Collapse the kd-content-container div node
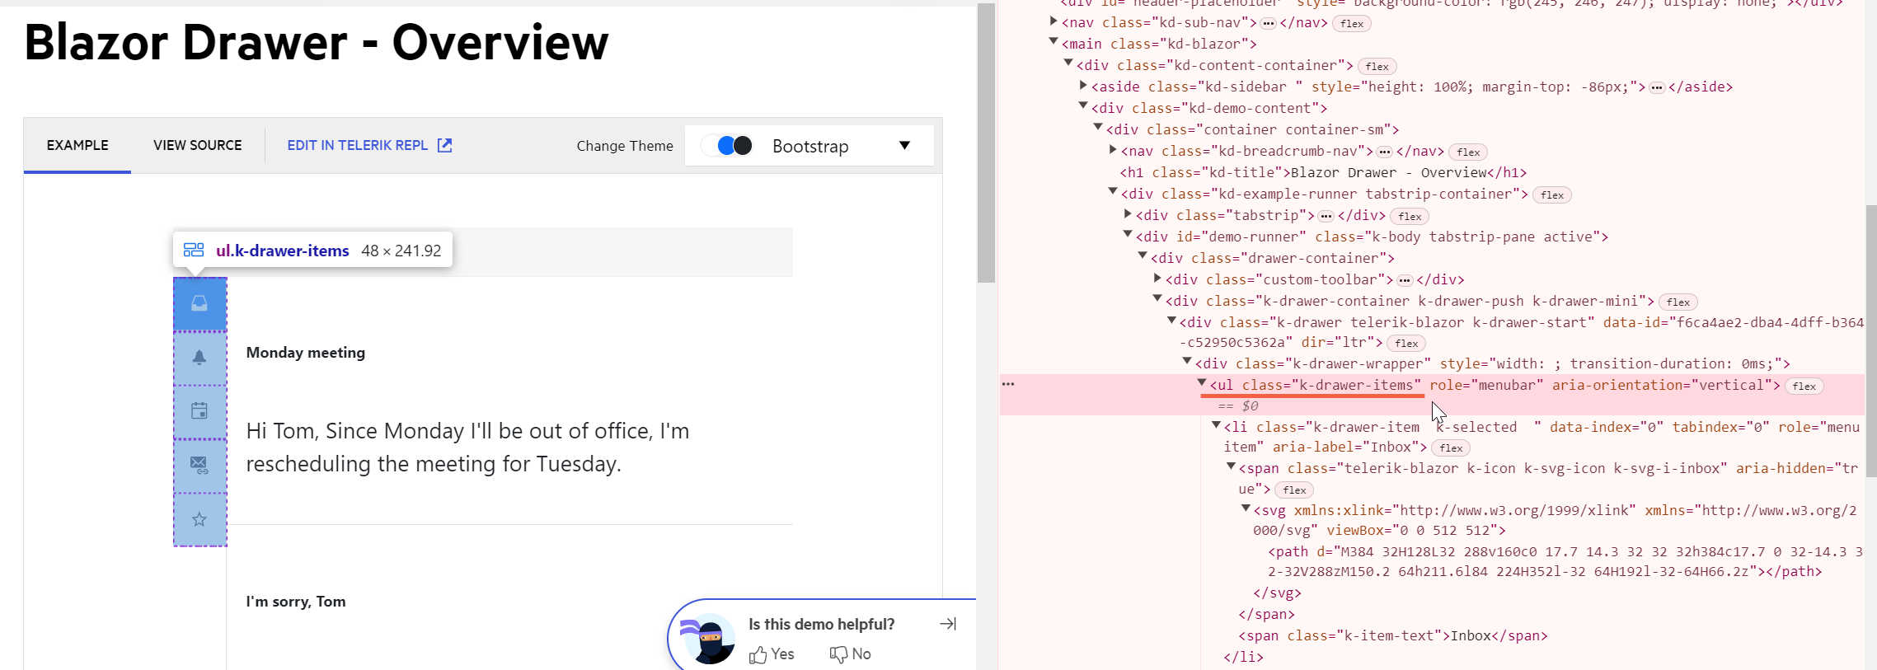 (1068, 63)
